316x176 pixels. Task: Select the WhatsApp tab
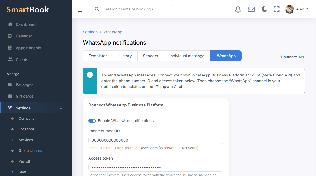click(x=226, y=56)
